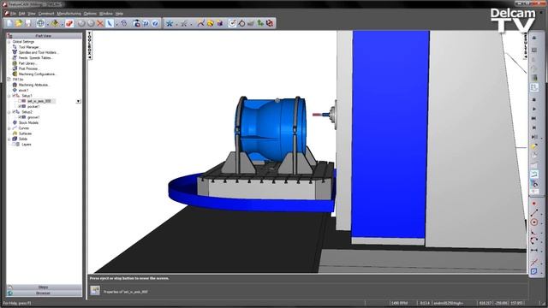The image size is (548, 308).
Task: Click the Save icon in toolbar
Action: point(27,23)
